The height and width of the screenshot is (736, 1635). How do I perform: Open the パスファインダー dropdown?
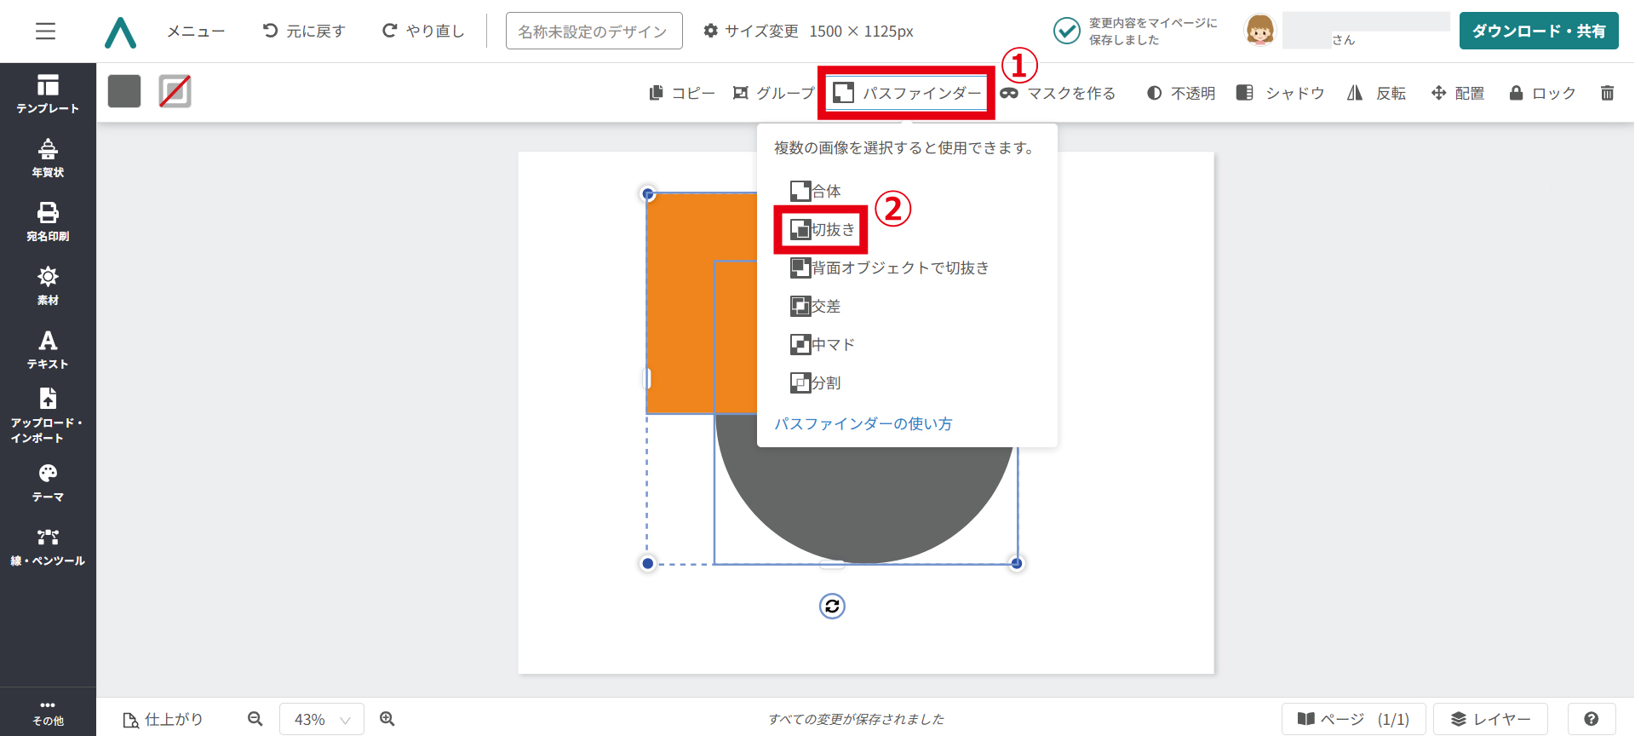click(907, 93)
